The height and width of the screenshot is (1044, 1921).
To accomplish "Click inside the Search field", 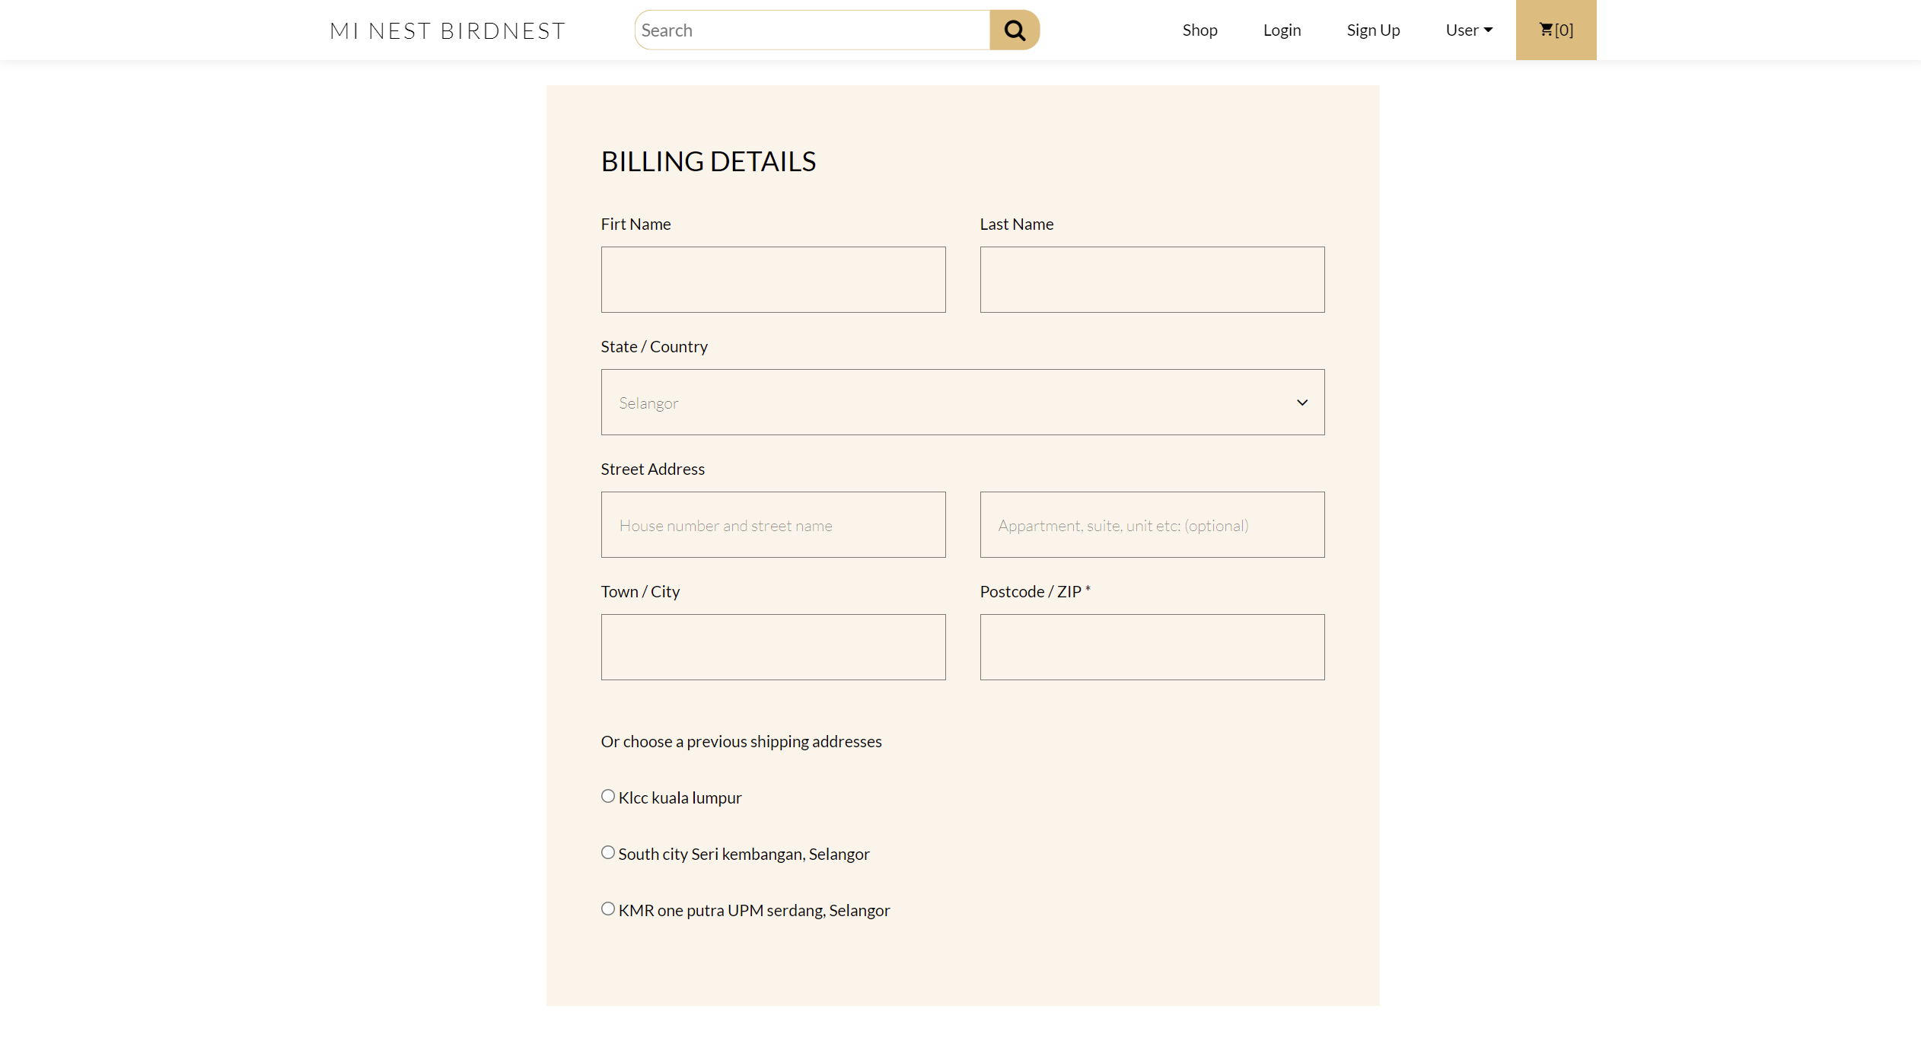I will click(807, 30).
